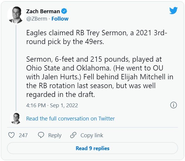Click the Reply text label
Screen dimensions: 185x161
[55, 135]
